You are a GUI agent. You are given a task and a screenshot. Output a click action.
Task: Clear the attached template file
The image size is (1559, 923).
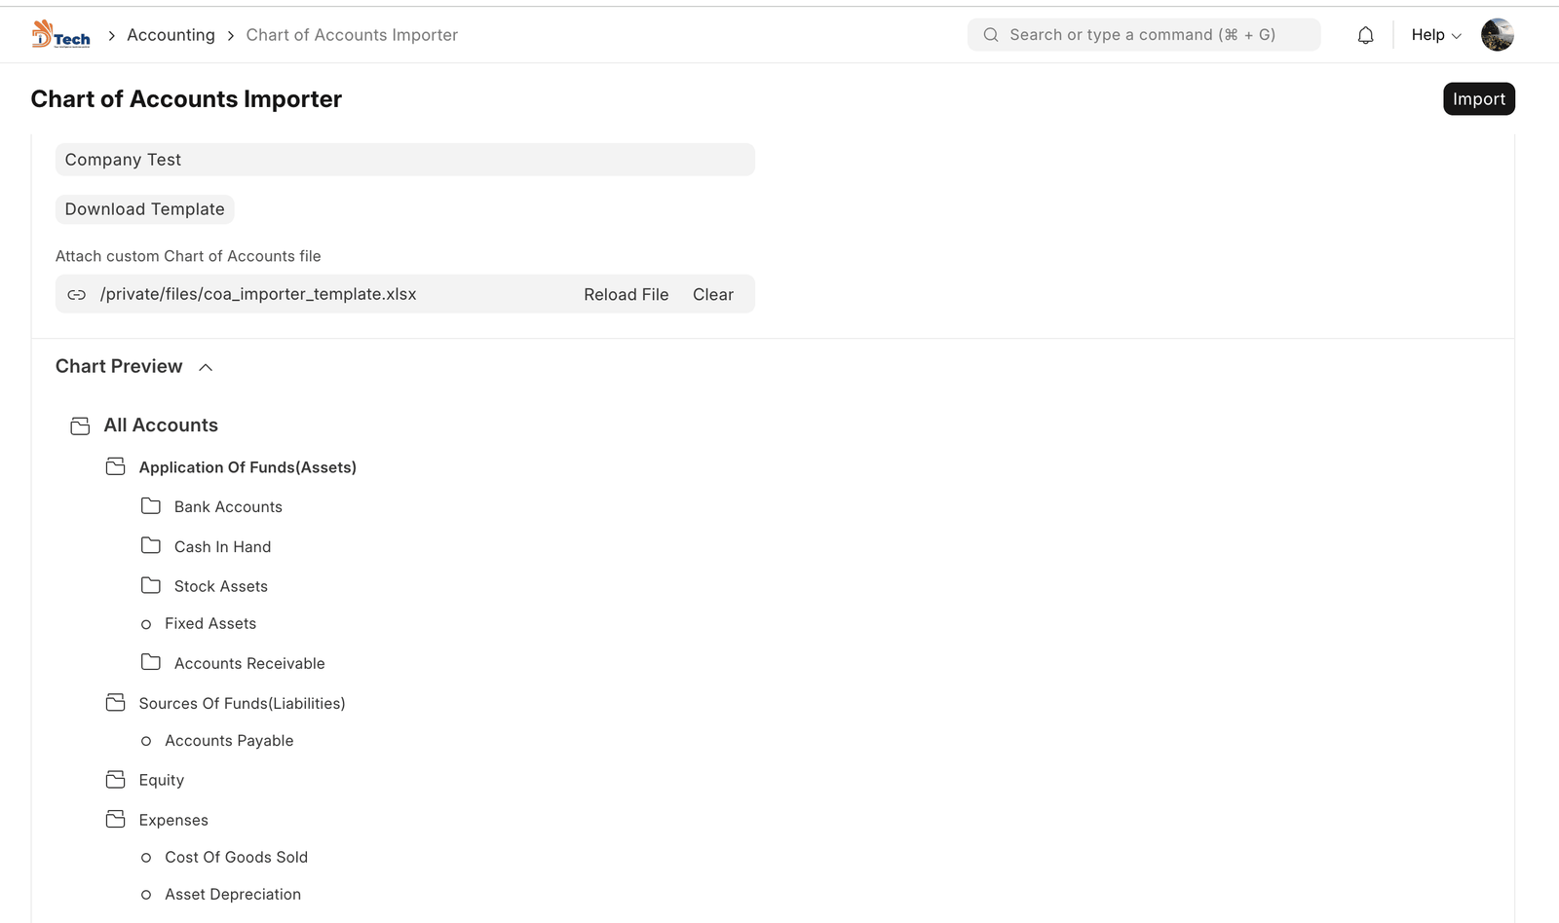[712, 294]
